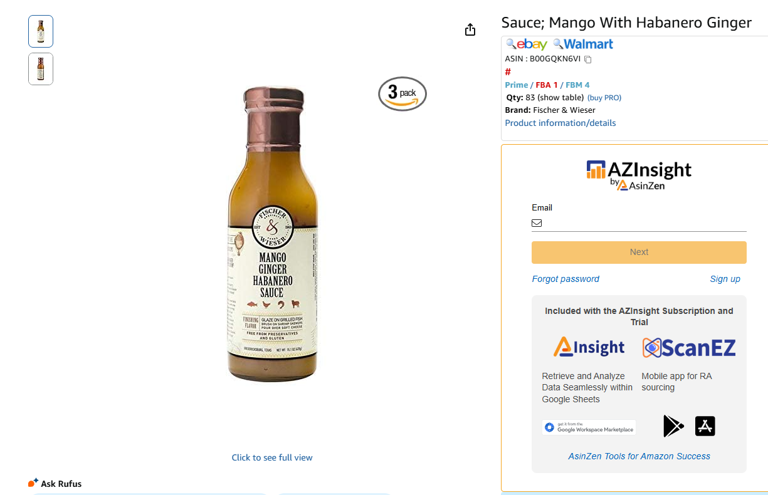Open the Google Play store icon

673,426
